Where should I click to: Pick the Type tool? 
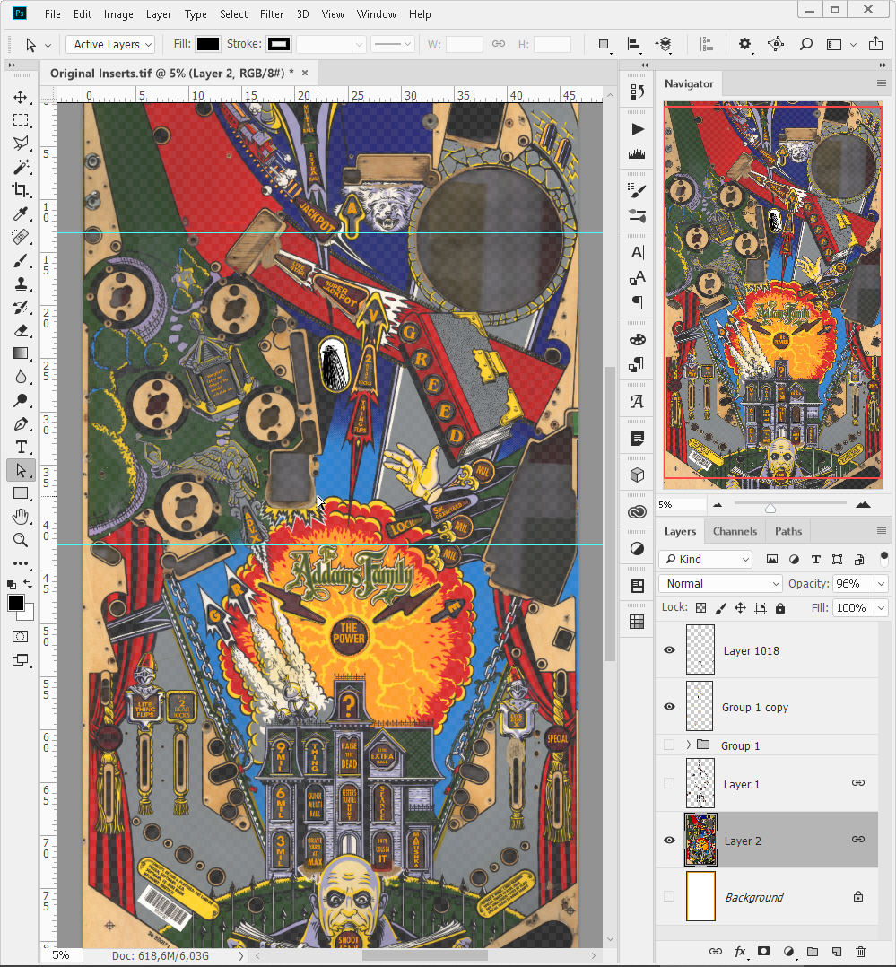pos(20,447)
